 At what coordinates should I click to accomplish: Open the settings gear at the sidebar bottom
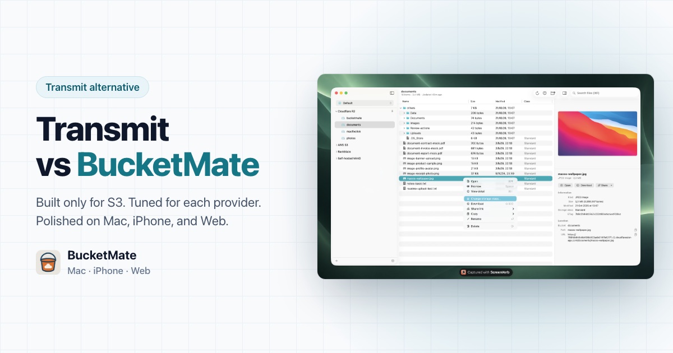393,261
